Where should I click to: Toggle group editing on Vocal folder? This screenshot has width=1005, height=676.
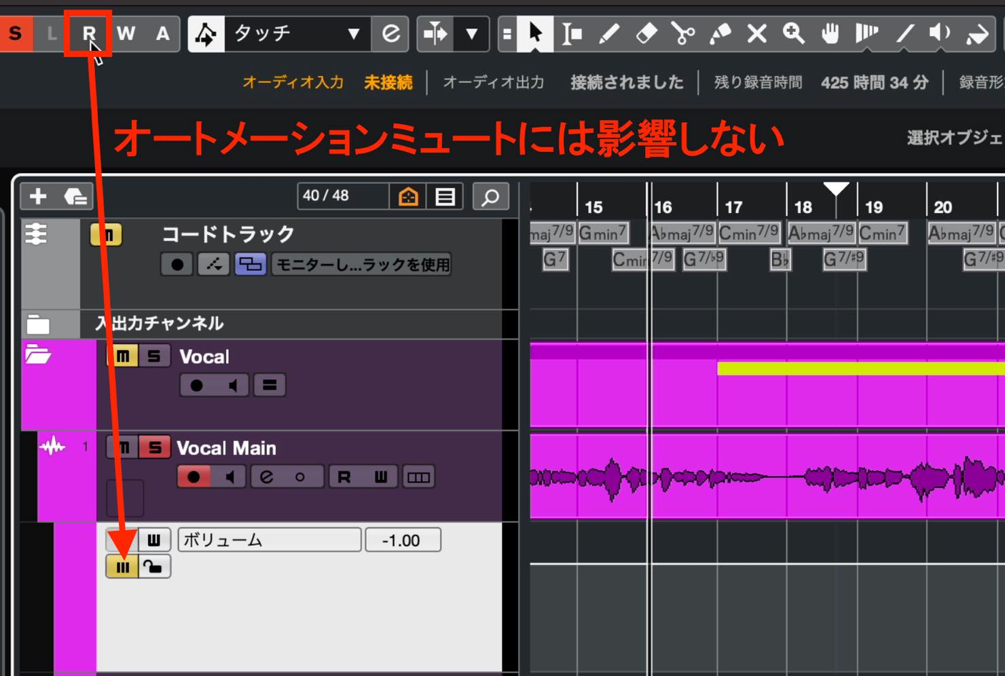tap(270, 386)
